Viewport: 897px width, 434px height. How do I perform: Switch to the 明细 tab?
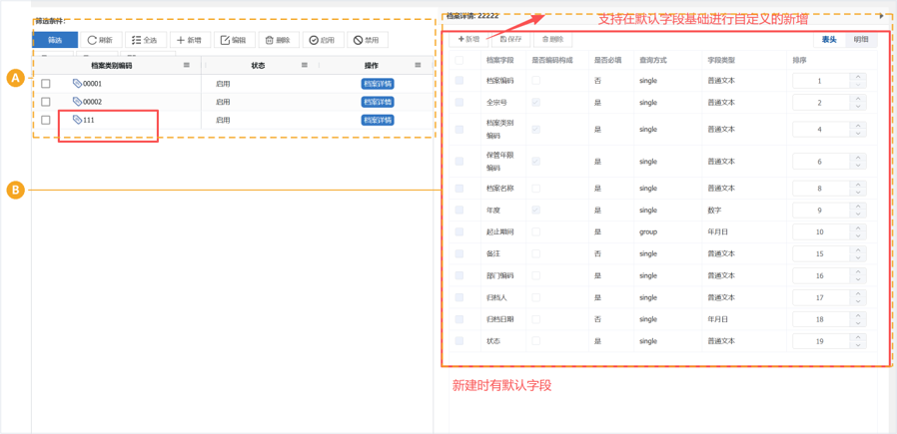click(861, 39)
